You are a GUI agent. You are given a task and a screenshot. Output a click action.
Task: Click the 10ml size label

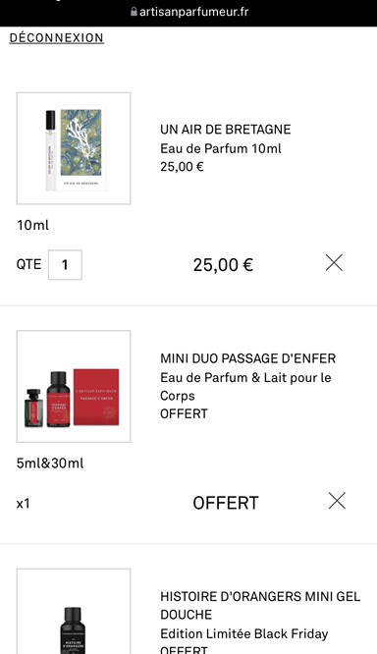[33, 225]
